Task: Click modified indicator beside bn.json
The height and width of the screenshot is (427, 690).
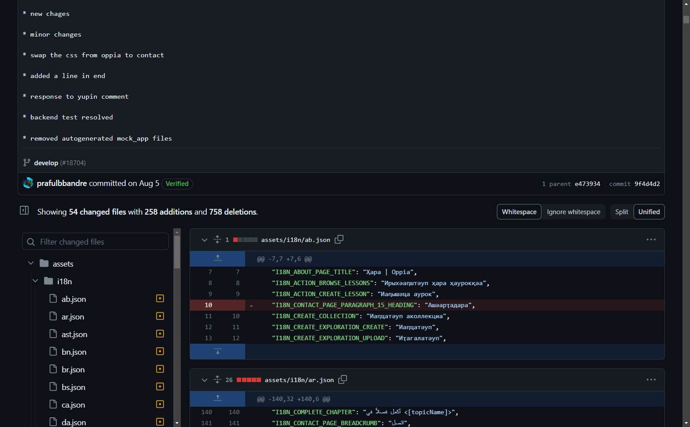Action: pyautogui.click(x=160, y=352)
